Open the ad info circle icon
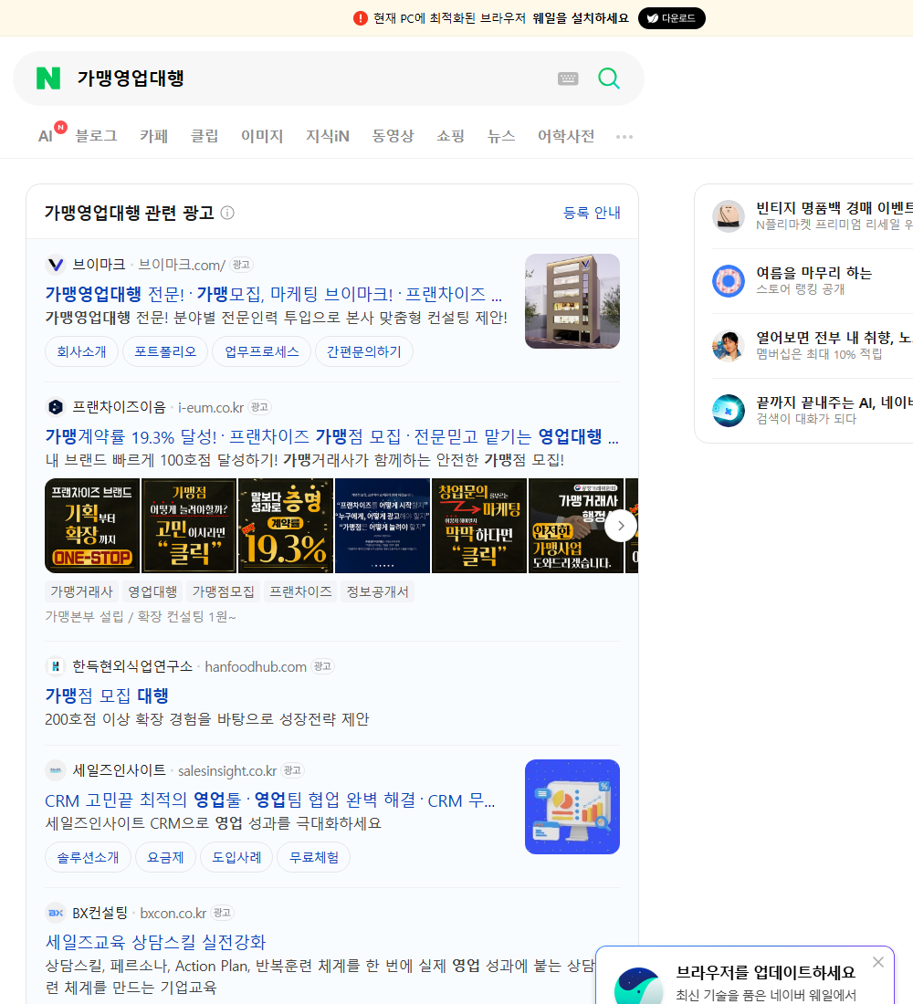Image resolution: width=913 pixels, height=1004 pixels. pyautogui.click(x=227, y=213)
